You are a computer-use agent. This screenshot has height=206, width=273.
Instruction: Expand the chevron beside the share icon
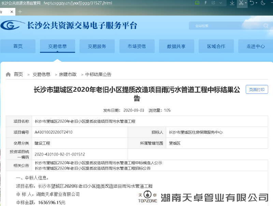(221, 3)
